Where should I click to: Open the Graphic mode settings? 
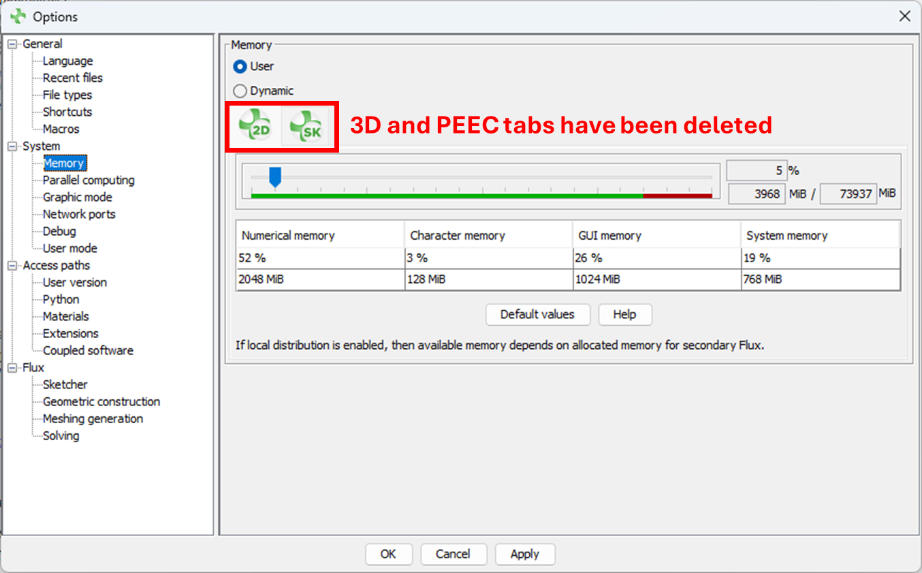click(78, 198)
